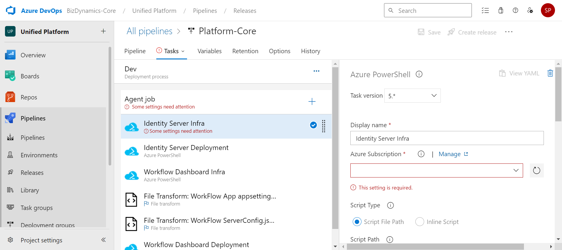This screenshot has height=250, width=562.
Task: Click the Create release button
Action: pos(472,32)
